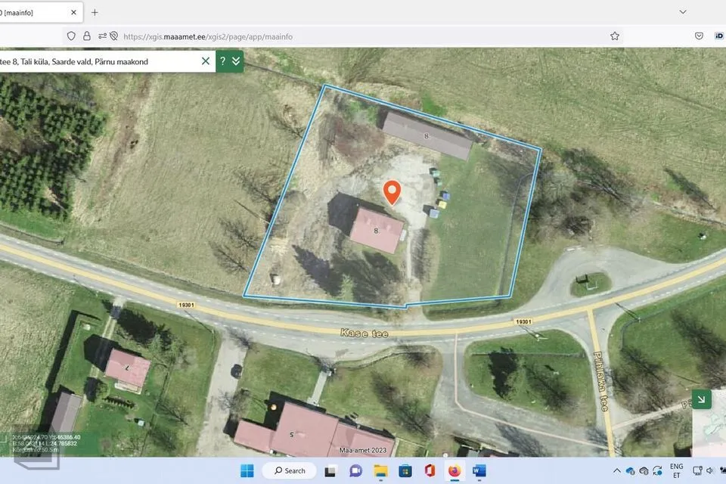
Task: Toggle the overview minimap arrow button
Action: [701, 399]
